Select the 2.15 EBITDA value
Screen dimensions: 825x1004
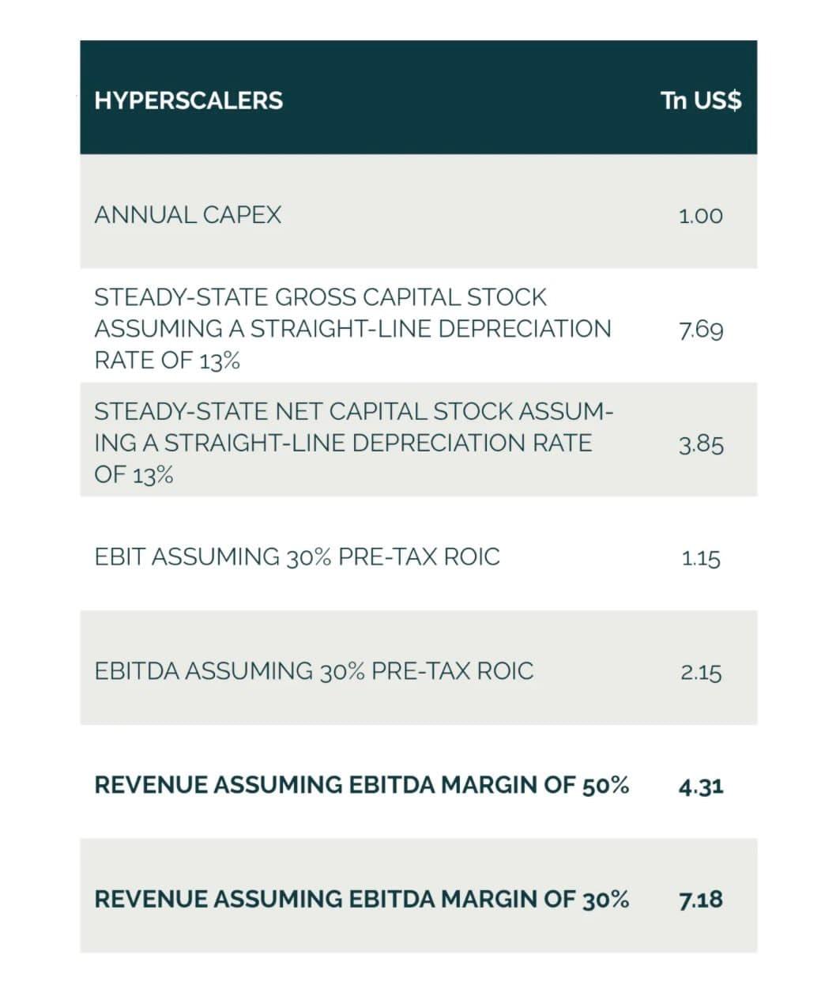(701, 673)
